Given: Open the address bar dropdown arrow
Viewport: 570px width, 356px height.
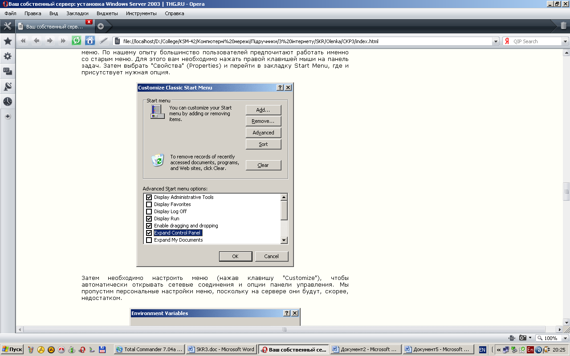Looking at the screenshot, I should pyautogui.click(x=496, y=41).
